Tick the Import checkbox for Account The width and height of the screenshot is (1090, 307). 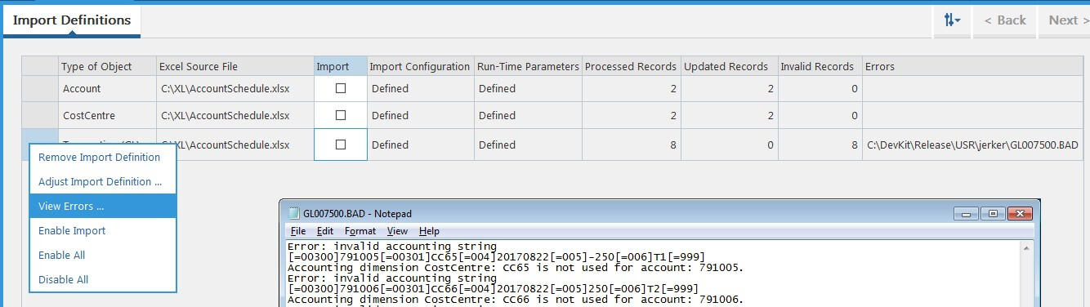tap(341, 88)
